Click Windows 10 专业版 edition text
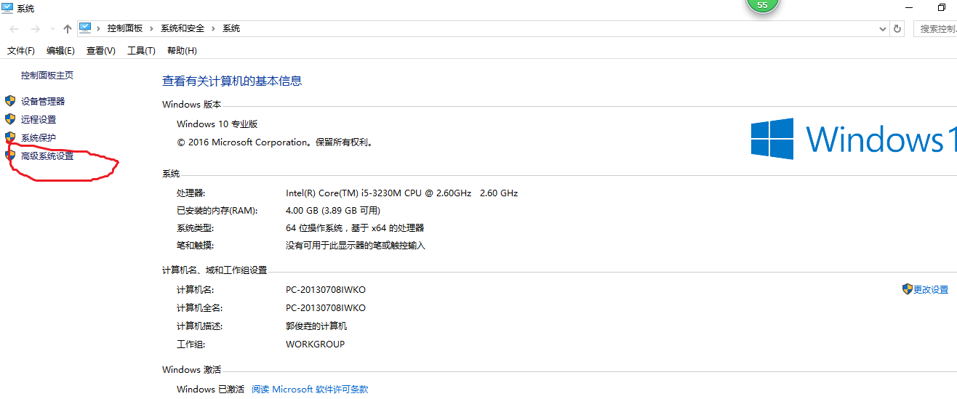Screen dimensions: 957x399 [x=217, y=124]
